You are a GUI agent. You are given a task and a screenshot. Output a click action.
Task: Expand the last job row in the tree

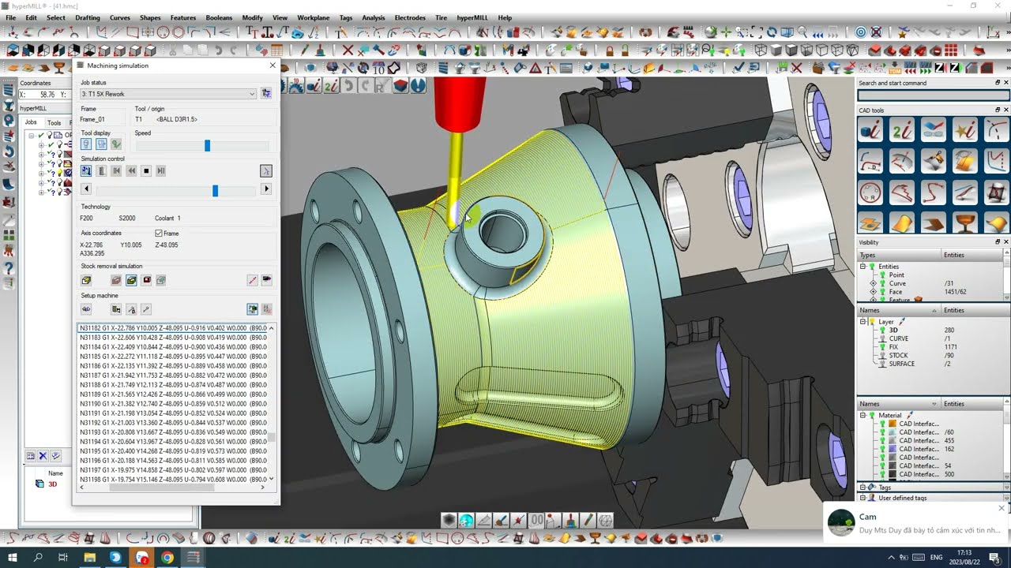[41, 192]
